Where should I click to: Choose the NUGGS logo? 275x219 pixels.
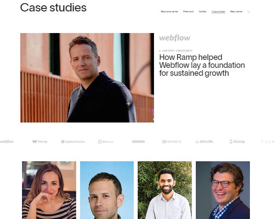tap(138, 141)
